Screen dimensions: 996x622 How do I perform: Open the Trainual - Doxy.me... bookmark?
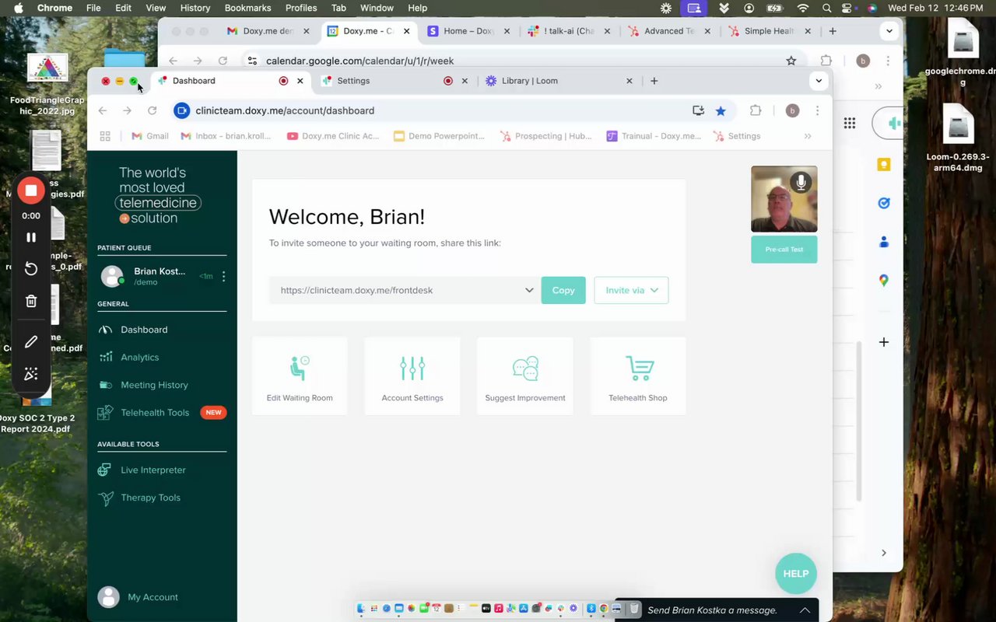pos(654,136)
